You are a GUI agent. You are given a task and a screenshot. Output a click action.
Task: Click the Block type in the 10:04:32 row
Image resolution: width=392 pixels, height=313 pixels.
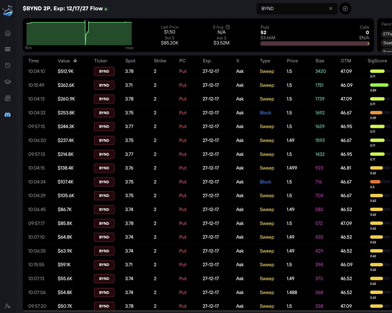tap(266, 113)
